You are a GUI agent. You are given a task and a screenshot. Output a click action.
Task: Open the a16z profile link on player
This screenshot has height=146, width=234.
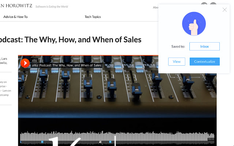(34, 60)
